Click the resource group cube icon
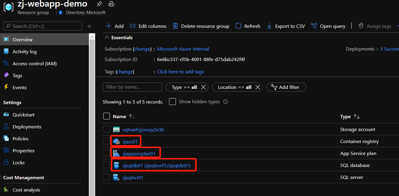The image size is (399, 196). click(x=8, y=7)
